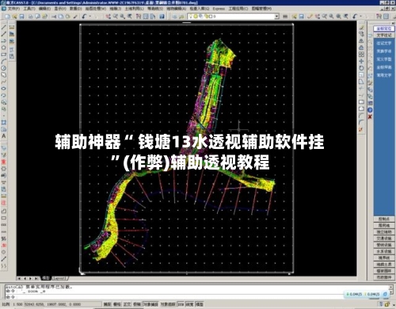Image resolution: width=396 pixels, height=309 pixels.
Task: Open the 工程应用(C) menu
Action: pyautogui.click(x=238, y=9)
